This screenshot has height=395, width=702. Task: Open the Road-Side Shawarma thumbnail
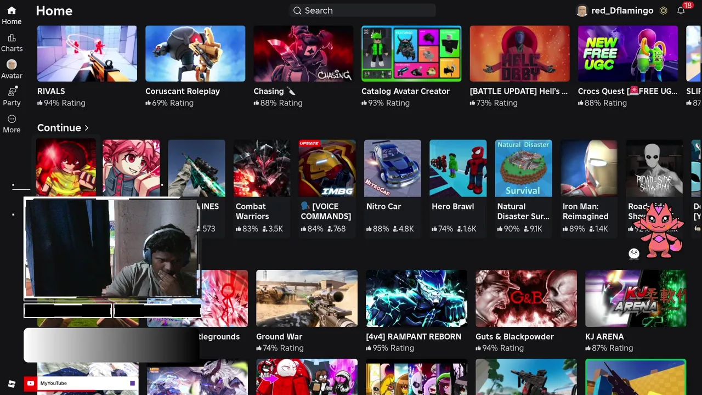[x=654, y=168]
